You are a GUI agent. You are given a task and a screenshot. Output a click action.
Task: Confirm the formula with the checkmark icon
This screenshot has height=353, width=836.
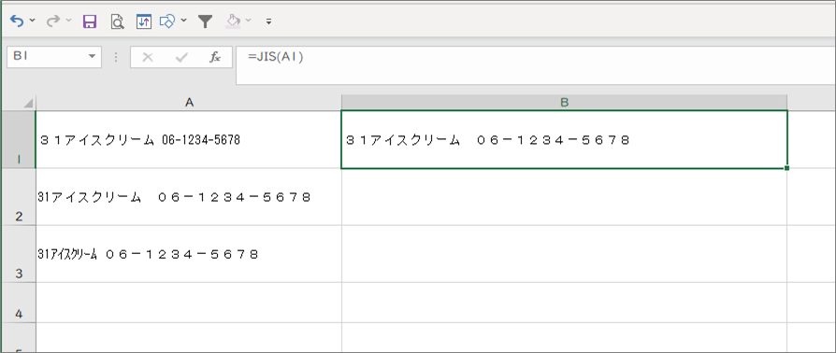(x=181, y=58)
